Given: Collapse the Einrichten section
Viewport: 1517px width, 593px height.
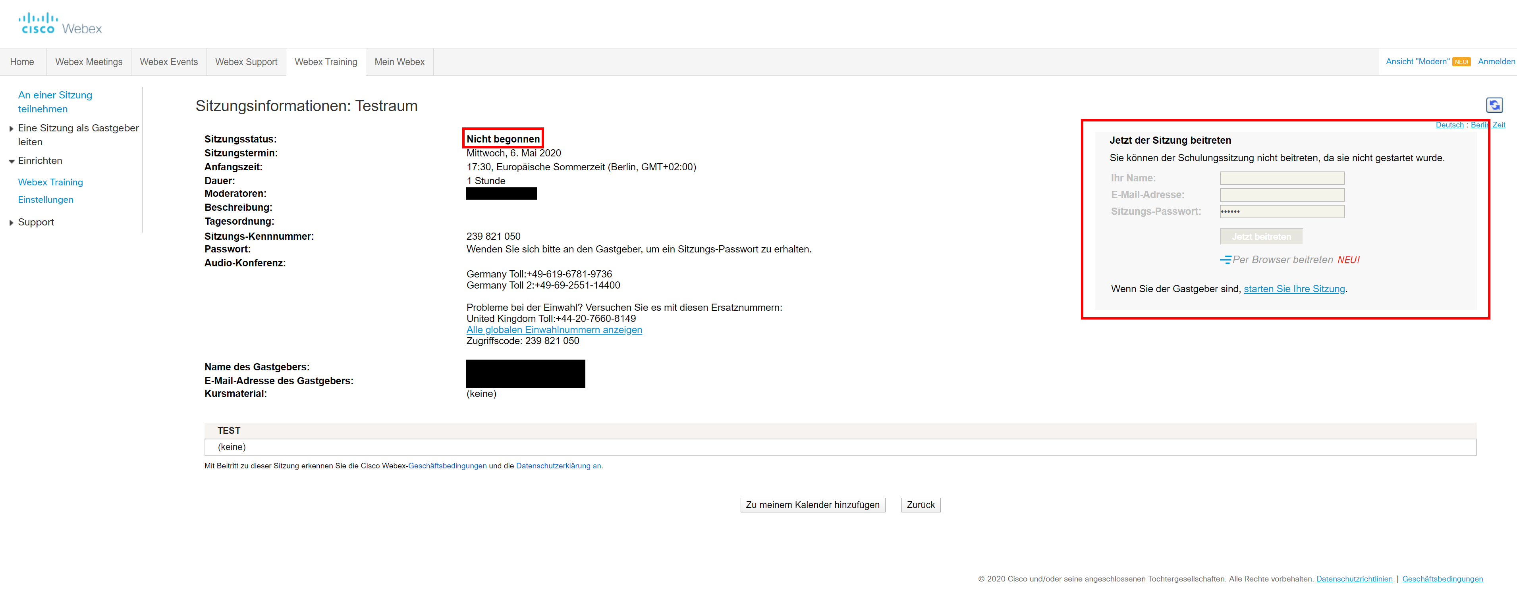Looking at the screenshot, I should coord(11,162).
